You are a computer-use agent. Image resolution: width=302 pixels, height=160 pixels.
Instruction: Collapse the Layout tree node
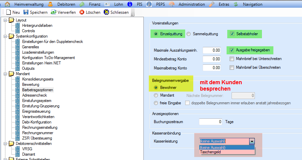[5, 20]
